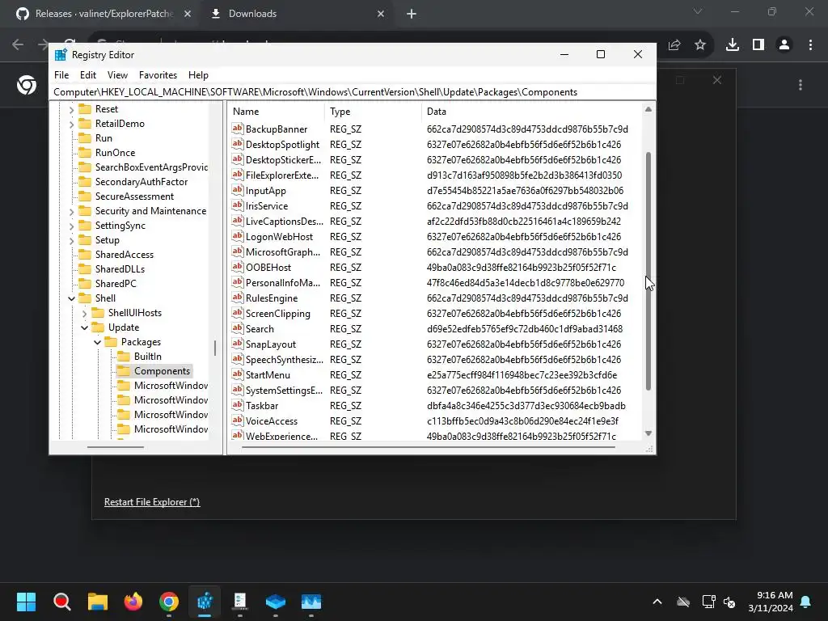Select the SystemSettingsE... value name
828x621 pixels.
tap(284, 391)
